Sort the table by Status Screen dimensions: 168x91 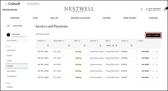pos(79,41)
